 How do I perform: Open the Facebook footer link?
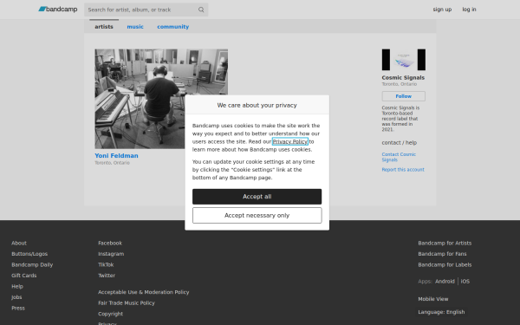[110, 243]
